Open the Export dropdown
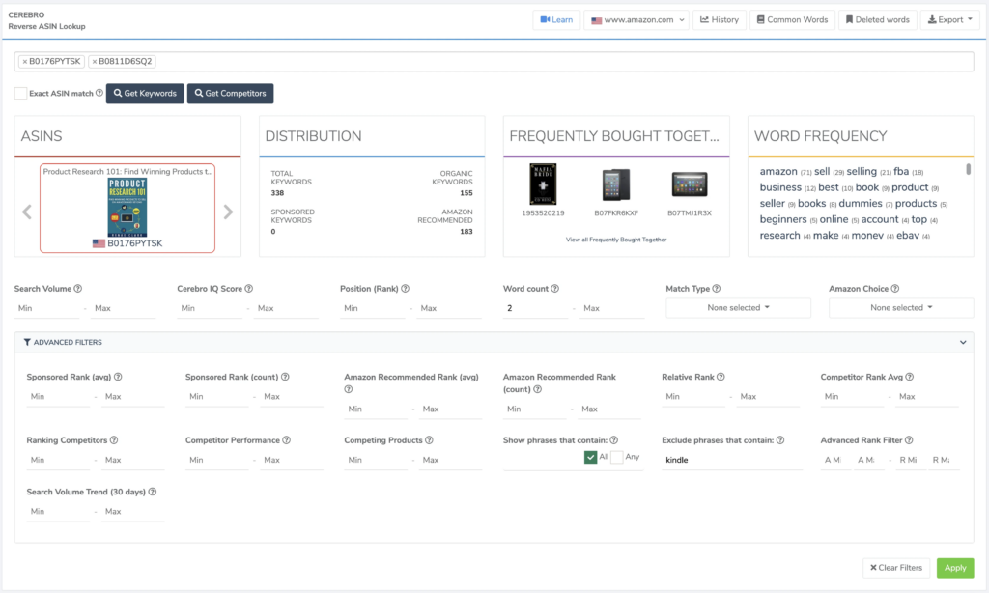Viewport: 989px width, 593px height. point(950,20)
